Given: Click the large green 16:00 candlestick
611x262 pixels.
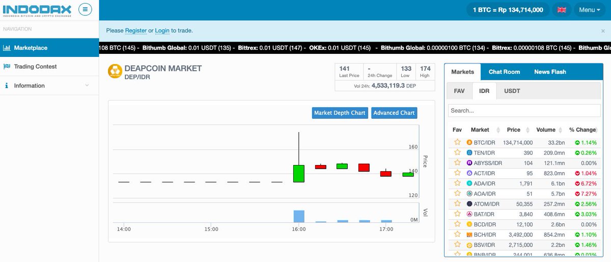Looking at the screenshot, I should coord(299,174).
